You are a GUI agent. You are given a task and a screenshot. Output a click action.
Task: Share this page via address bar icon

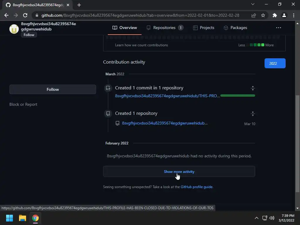pyautogui.click(x=254, y=15)
